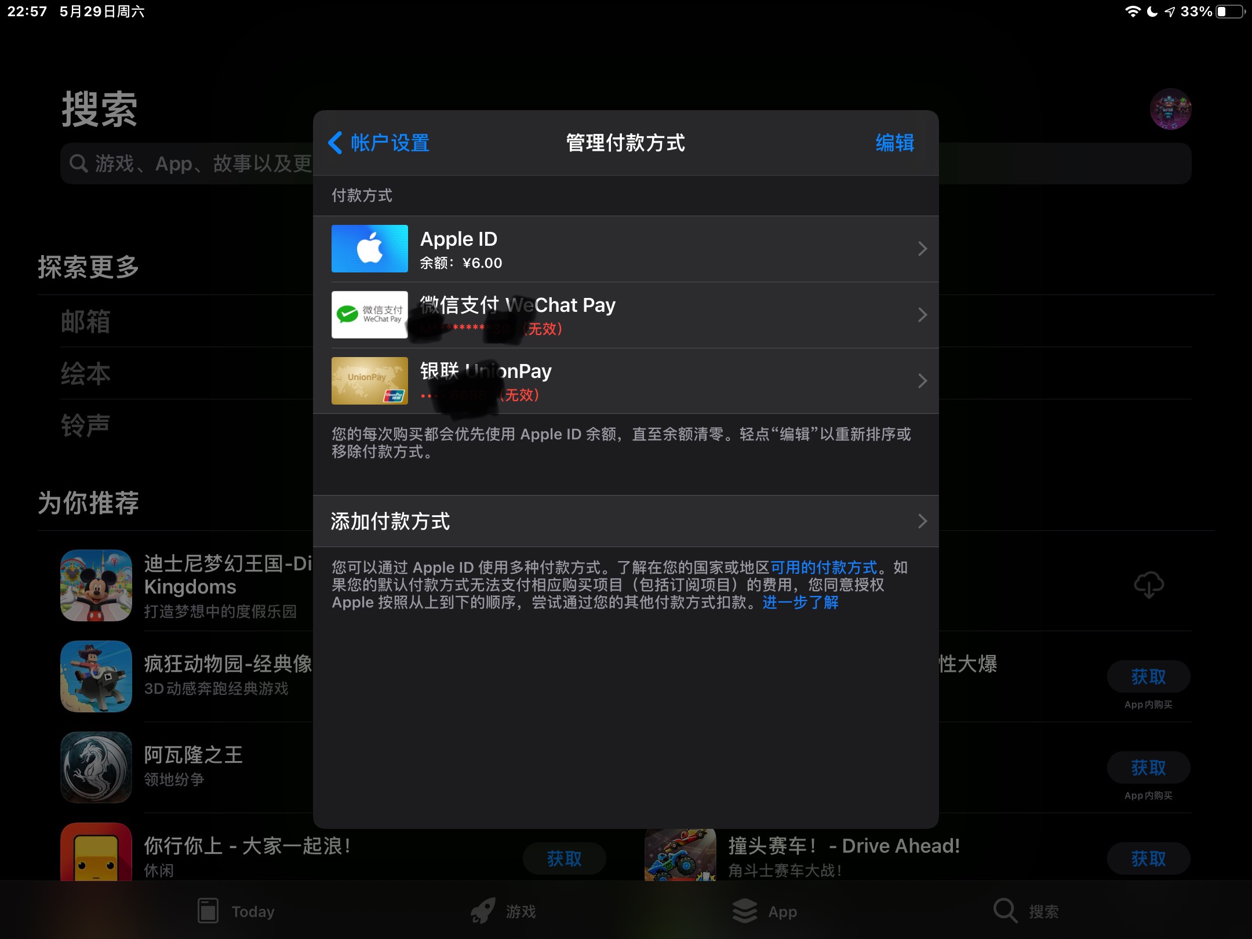Expand WeChat Pay row chevron
The width and height of the screenshot is (1252, 939).
(922, 315)
